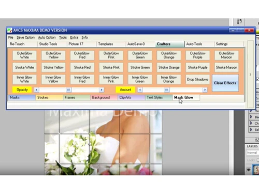Click the layer thumbnail in Layers panel

(x=256, y=170)
